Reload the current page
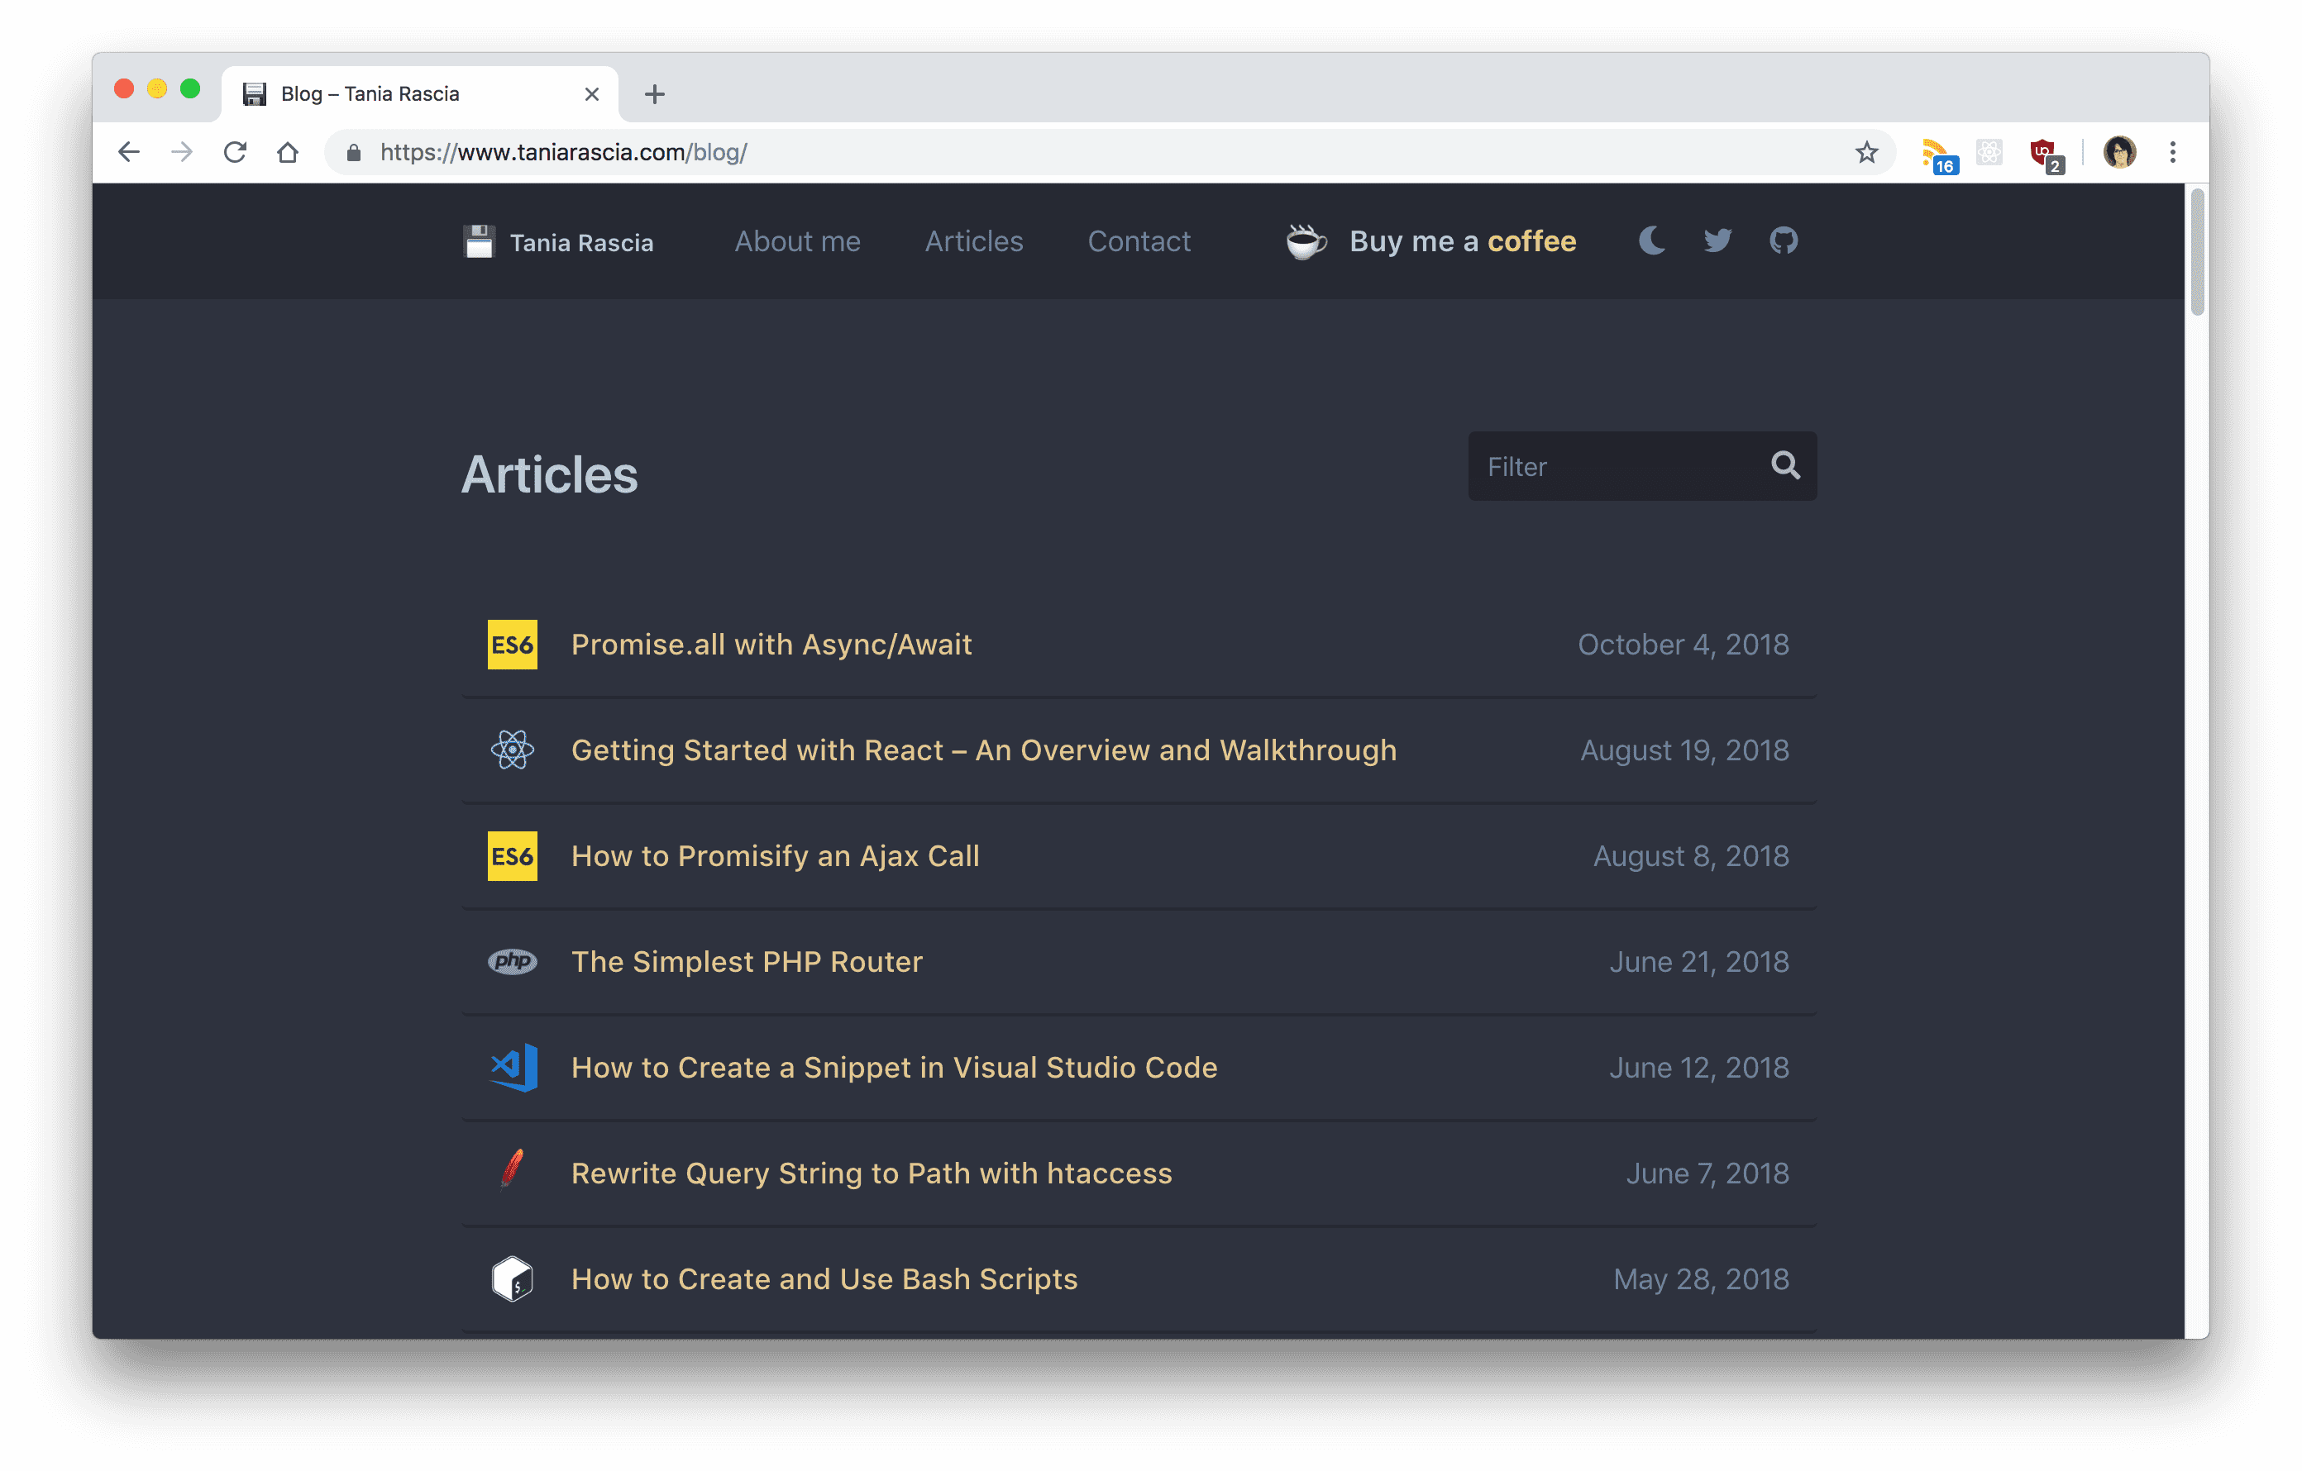 (x=235, y=152)
